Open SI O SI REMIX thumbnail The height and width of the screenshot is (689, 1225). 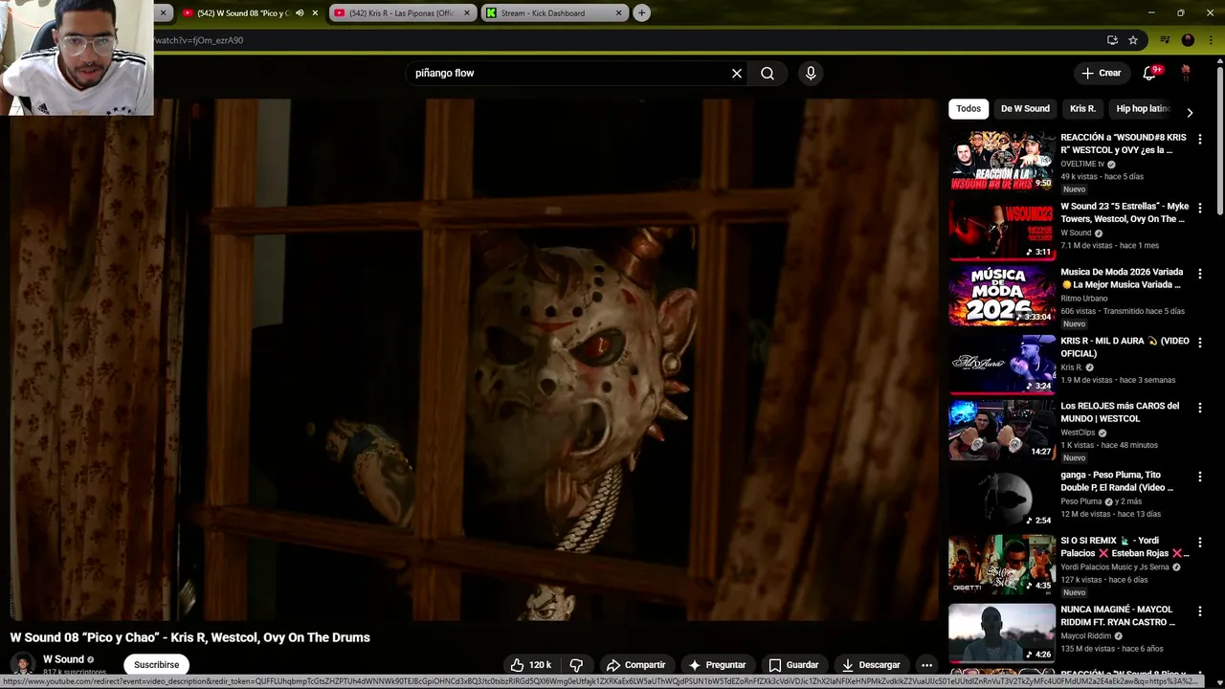pos(1002,566)
